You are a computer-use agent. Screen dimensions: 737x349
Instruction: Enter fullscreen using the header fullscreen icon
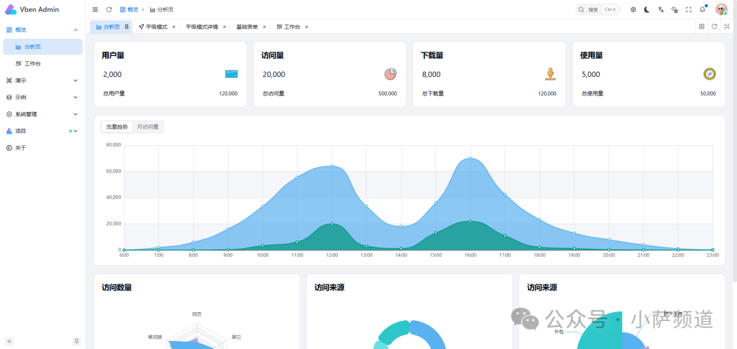689,10
